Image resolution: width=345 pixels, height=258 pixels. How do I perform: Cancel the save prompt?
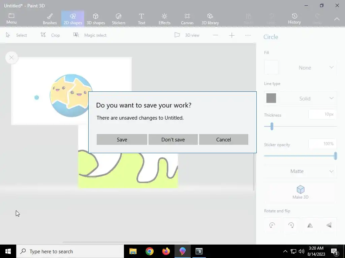[x=224, y=139]
